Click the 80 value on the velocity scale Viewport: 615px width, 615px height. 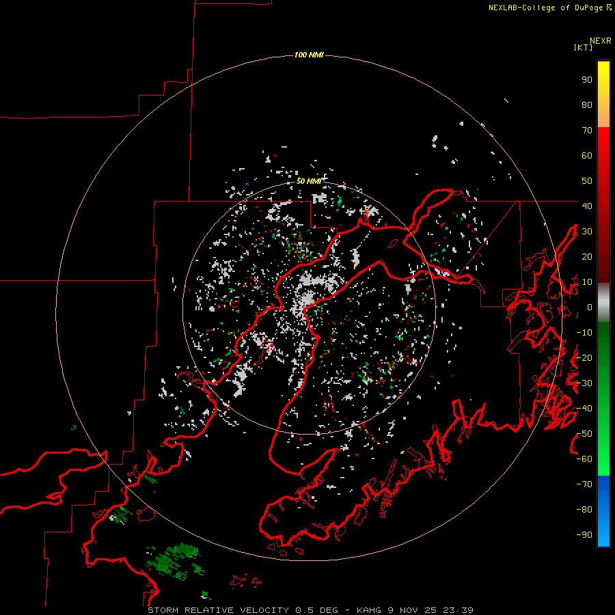(587, 105)
